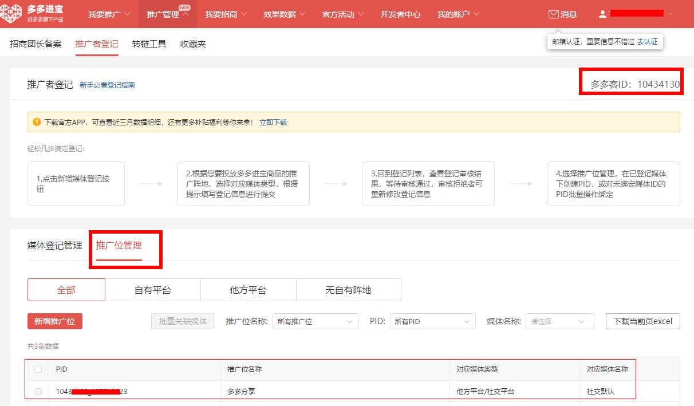The height and width of the screenshot is (406, 694).
Task: Click 下载当前页excel button
Action: [643, 321]
